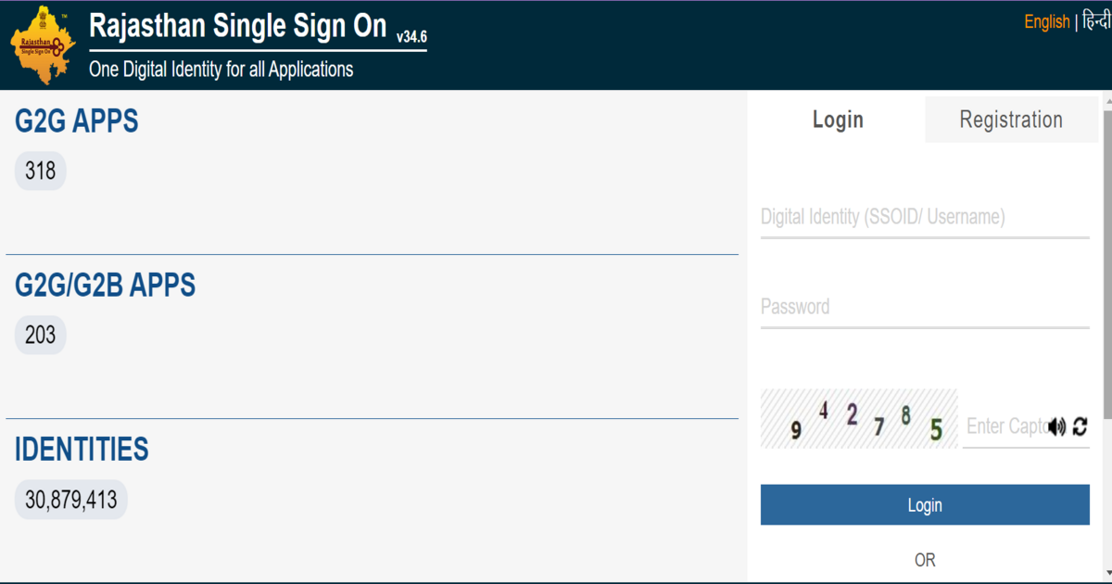Click the IDENTITIES counter showing 30,879,413
Viewport: 1112px width, 584px height.
[70, 499]
